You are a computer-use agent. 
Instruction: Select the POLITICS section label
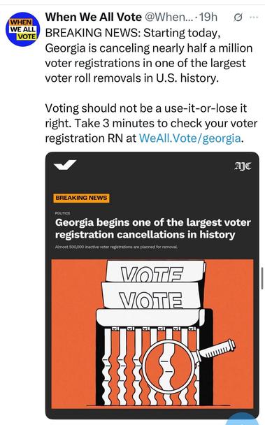(62, 213)
